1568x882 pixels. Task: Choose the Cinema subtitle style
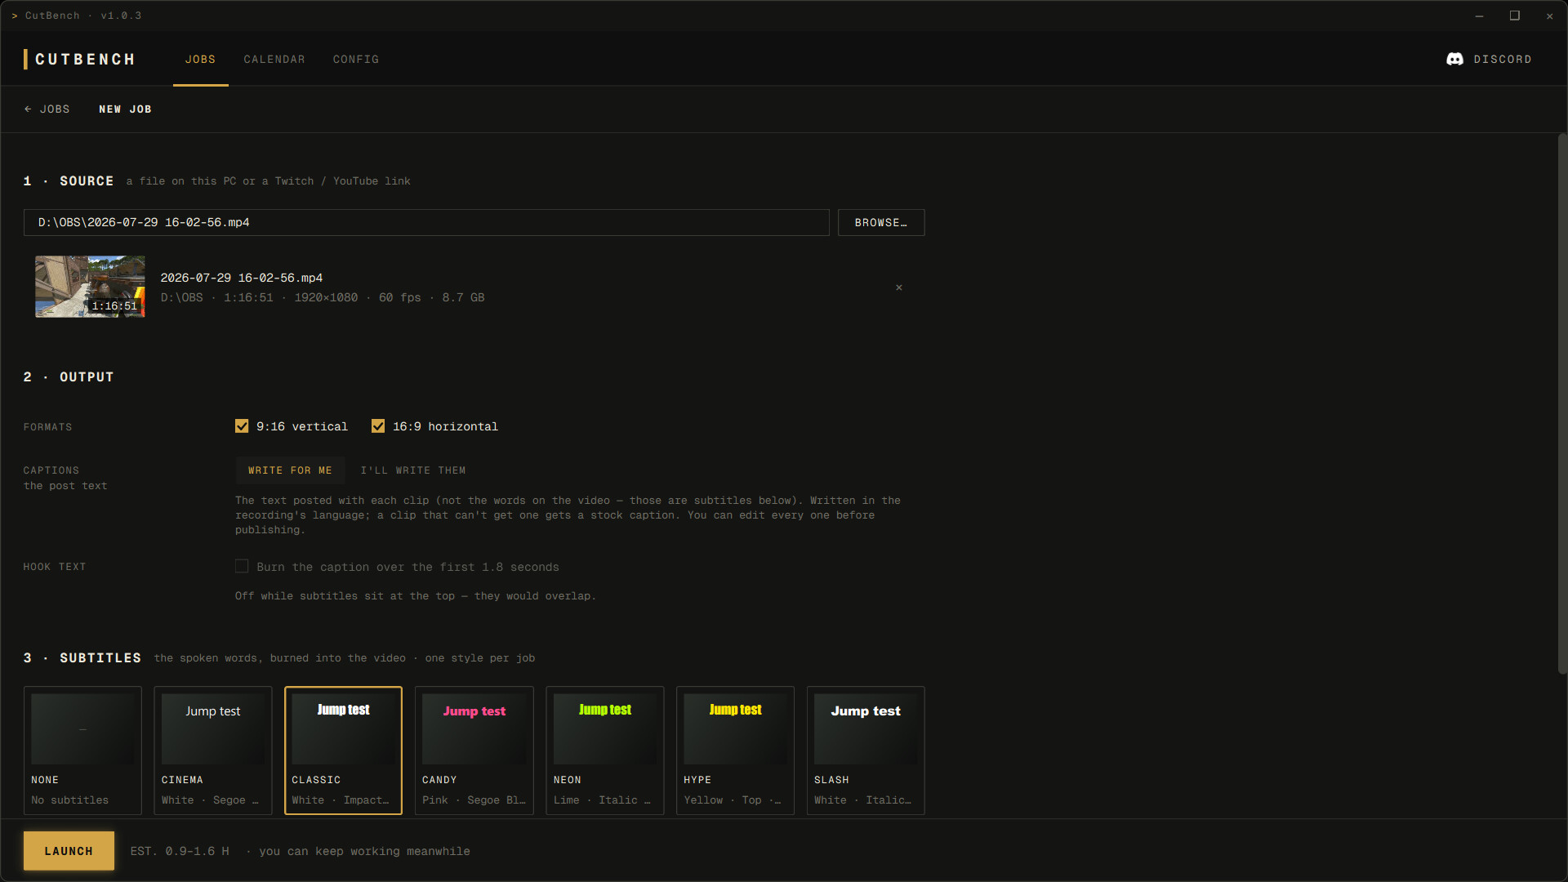pyautogui.click(x=213, y=751)
